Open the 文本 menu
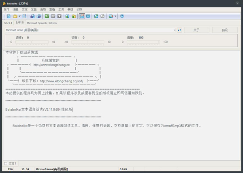Screen dimensions: 243x173 25,10
